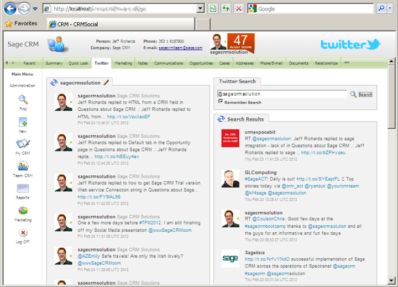
Task: Stop loading with the red X icon
Action: 239,9
